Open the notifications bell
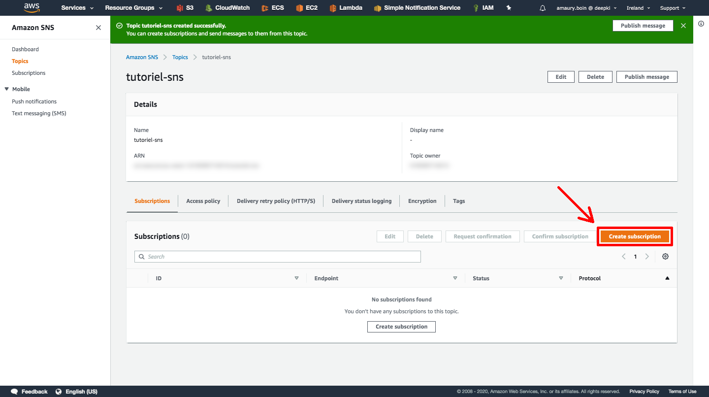This screenshot has height=397, width=709. 543,8
